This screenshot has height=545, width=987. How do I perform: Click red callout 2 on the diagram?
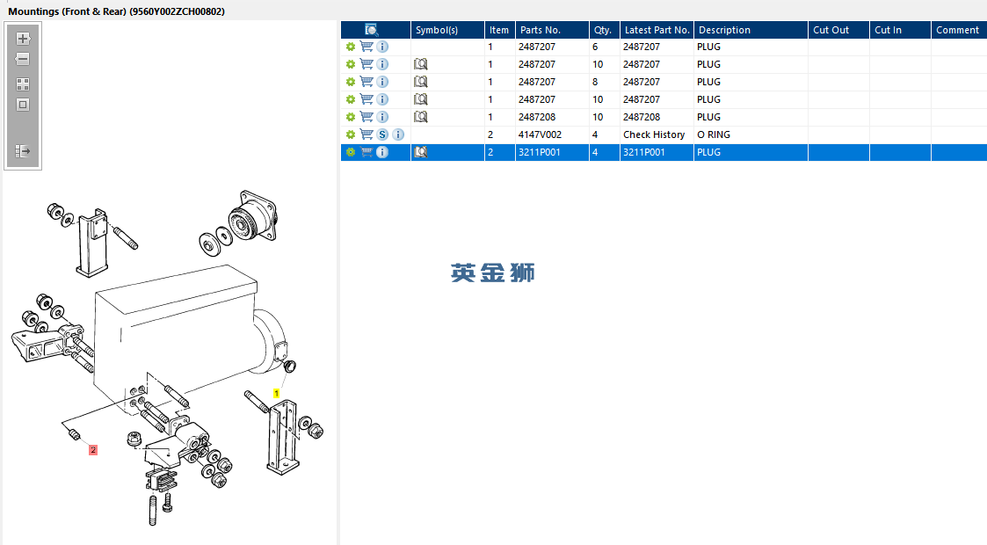(x=93, y=450)
